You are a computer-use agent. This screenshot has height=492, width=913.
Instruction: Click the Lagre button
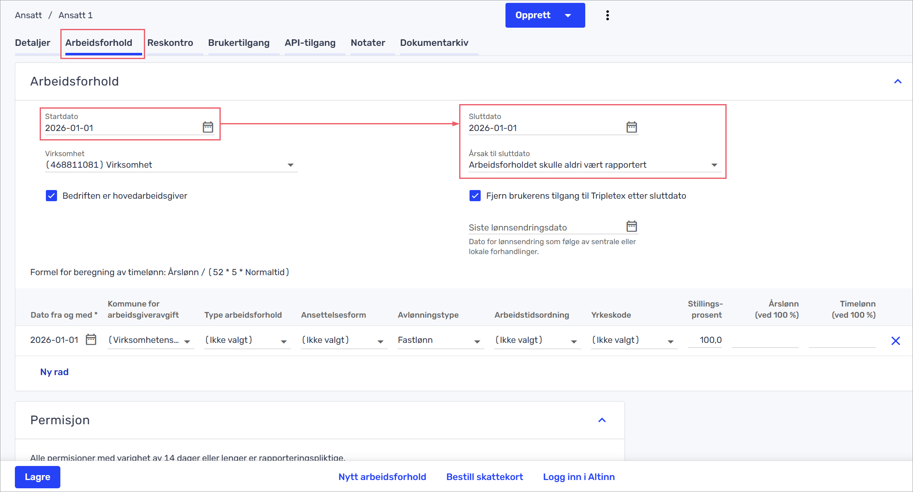tap(38, 477)
